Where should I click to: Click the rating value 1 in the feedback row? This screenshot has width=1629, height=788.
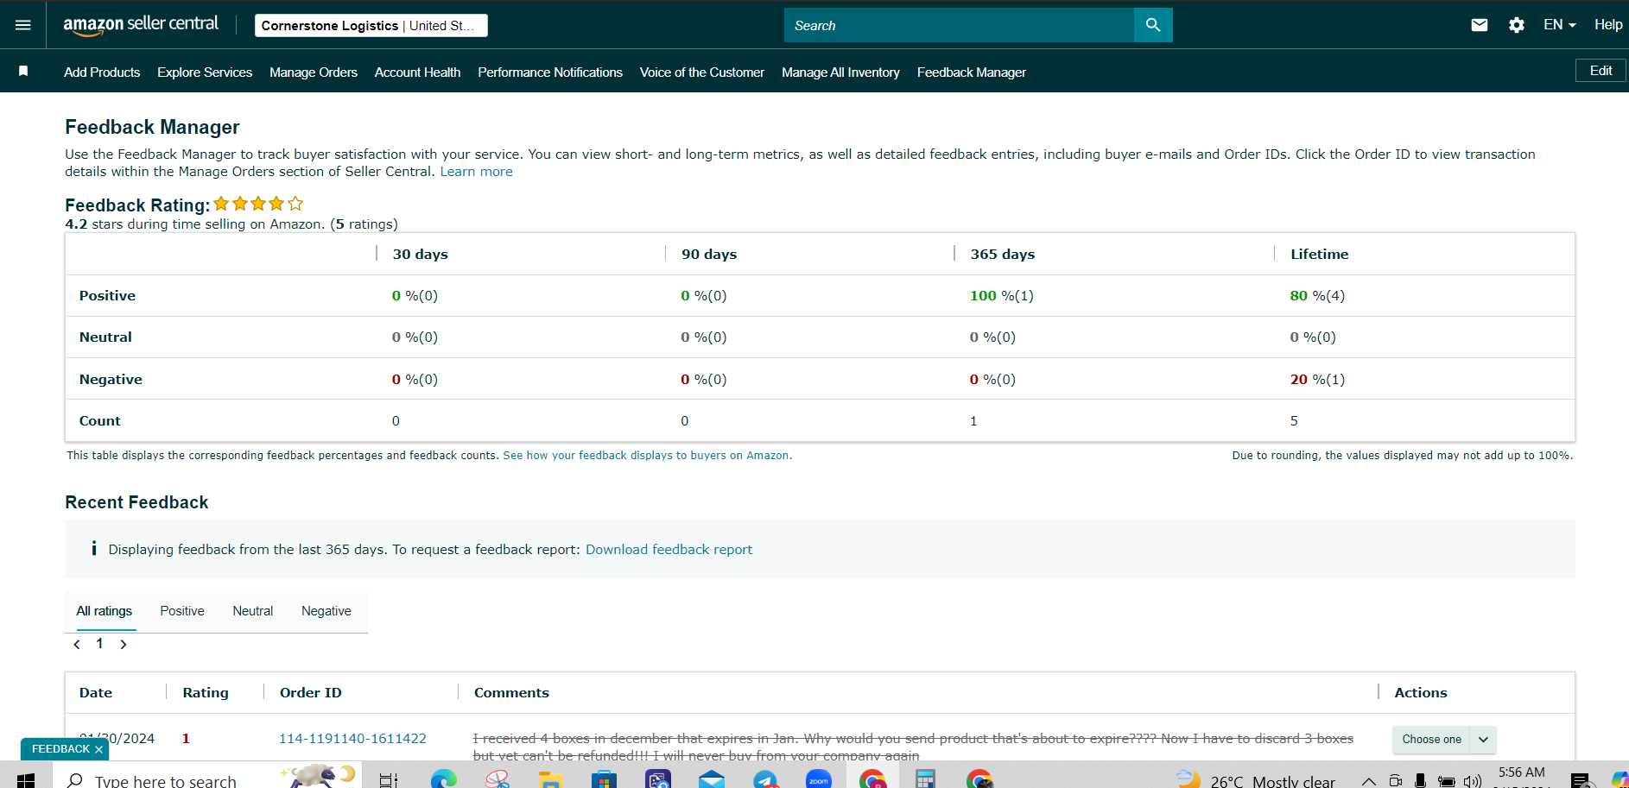click(x=186, y=739)
